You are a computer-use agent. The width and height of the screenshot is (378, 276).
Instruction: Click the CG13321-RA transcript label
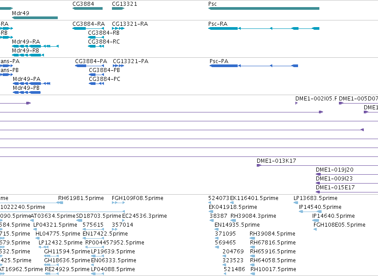pos(130,24)
